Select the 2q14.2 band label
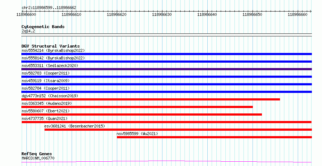Image resolution: width=322 pixels, height=166 pixels. 28,31
